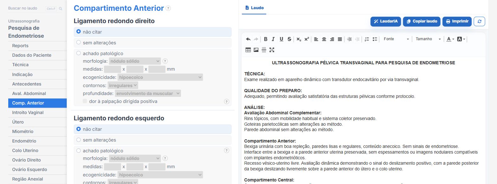Insert an image into the report
Screen dimensions: 497x184
pos(256,50)
